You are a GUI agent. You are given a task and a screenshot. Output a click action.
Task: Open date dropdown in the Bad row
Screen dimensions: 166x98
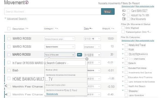pos(94,70)
